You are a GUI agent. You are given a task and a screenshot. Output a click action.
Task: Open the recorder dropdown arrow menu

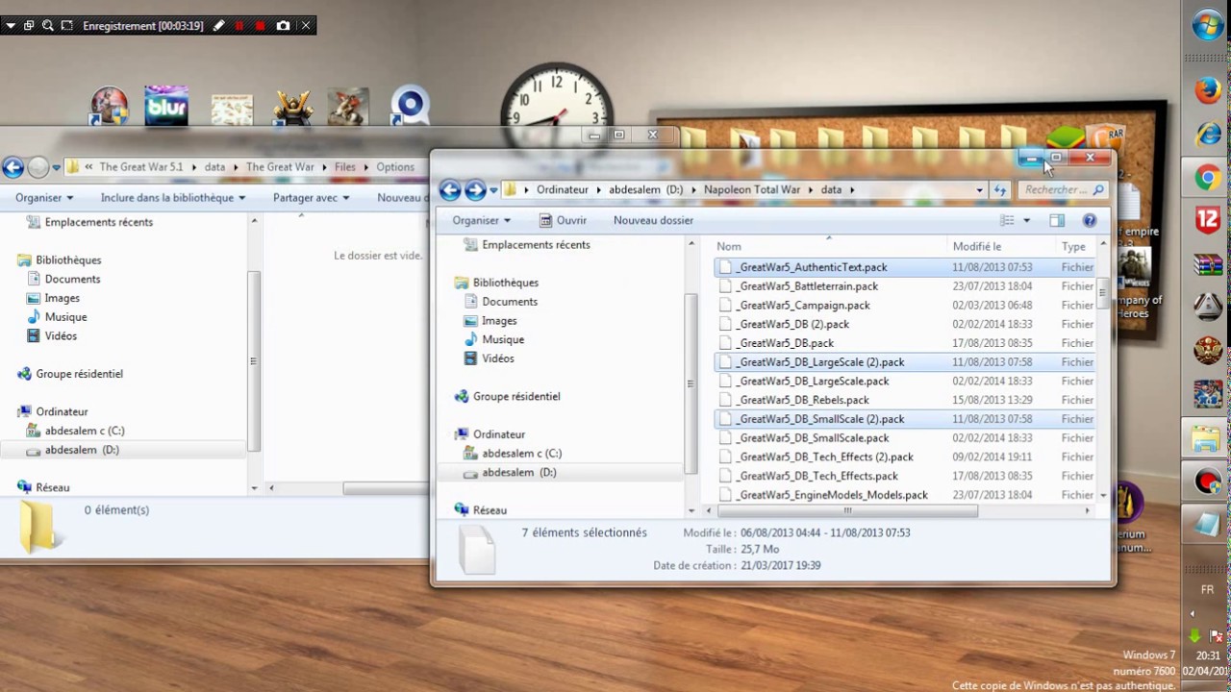tap(11, 26)
